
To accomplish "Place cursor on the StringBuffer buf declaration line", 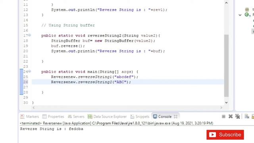I will coord(103,41).
